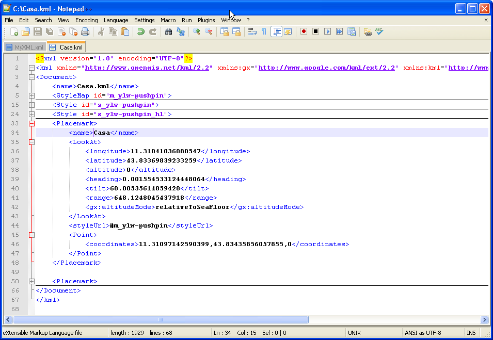Viewport: 493px width, 340px height.
Task: Collapse the Document element on line 3
Action: click(31, 77)
